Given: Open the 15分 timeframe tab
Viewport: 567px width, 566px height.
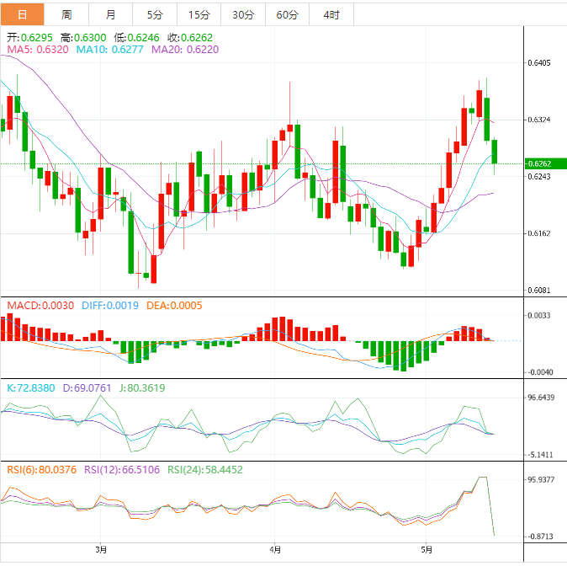Looking at the screenshot, I should [x=199, y=14].
